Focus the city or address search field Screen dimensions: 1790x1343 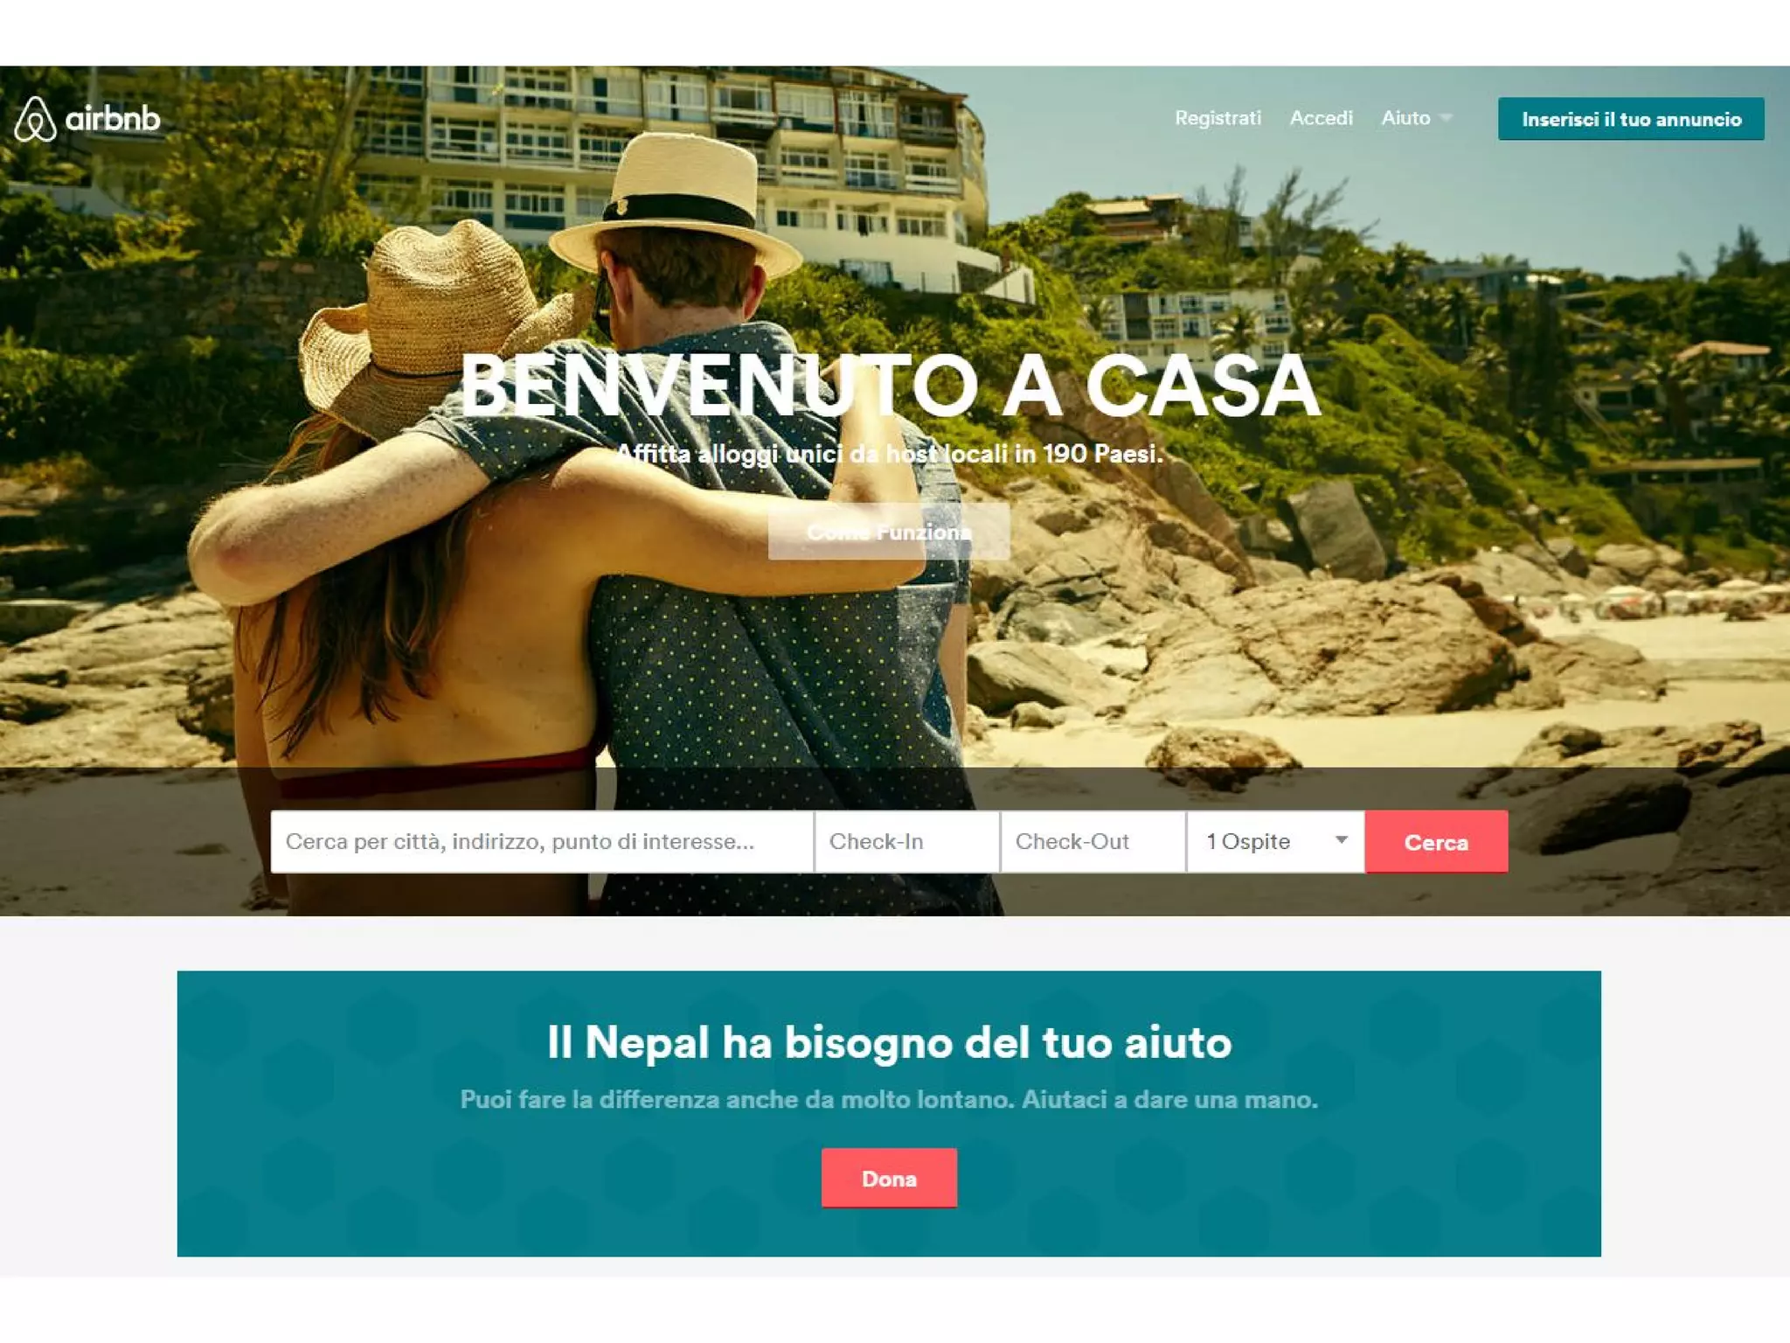click(542, 841)
